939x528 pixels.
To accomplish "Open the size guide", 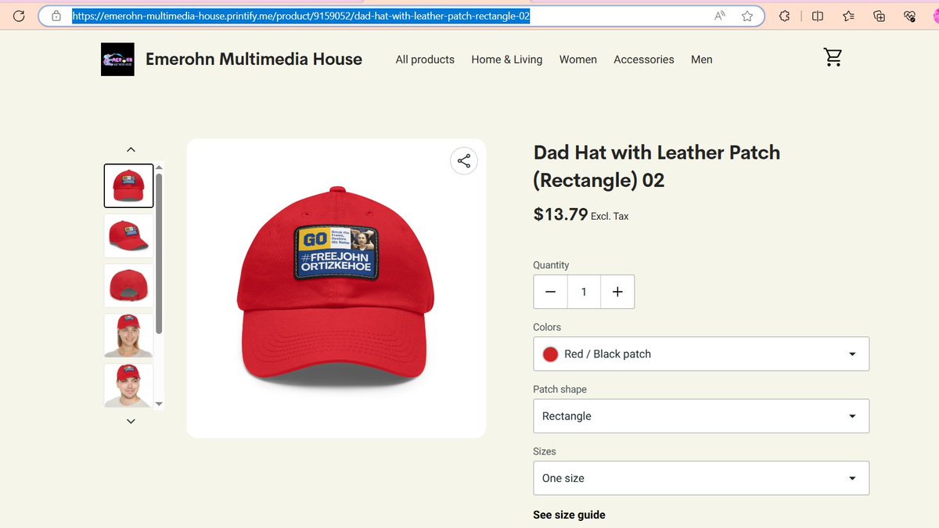I will pyautogui.click(x=569, y=514).
